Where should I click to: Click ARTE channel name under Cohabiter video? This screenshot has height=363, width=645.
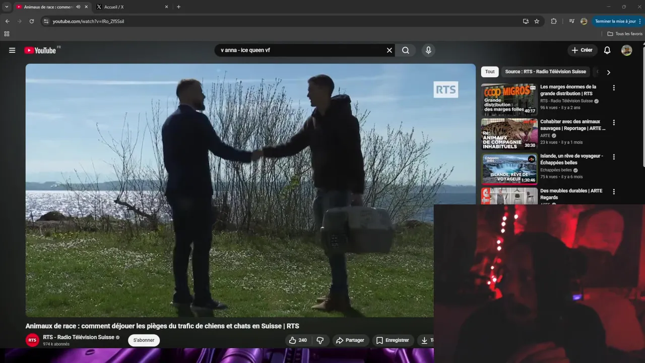click(x=545, y=136)
